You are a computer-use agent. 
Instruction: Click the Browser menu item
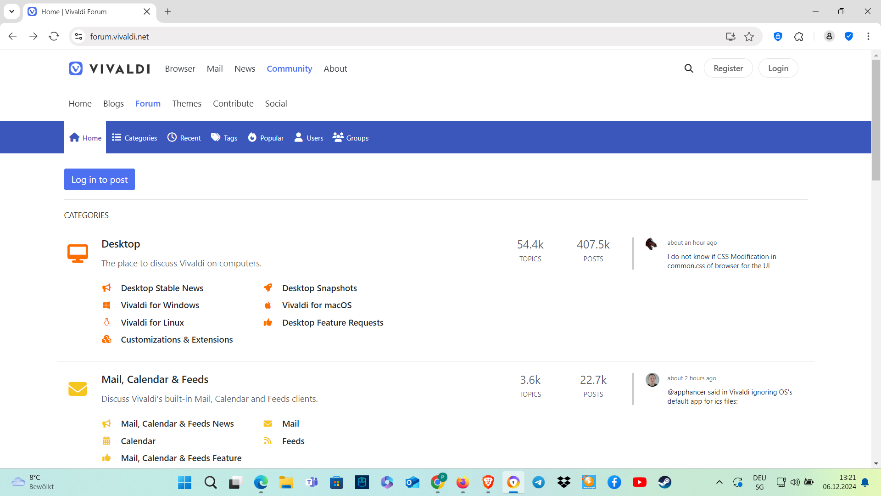(180, 68)
